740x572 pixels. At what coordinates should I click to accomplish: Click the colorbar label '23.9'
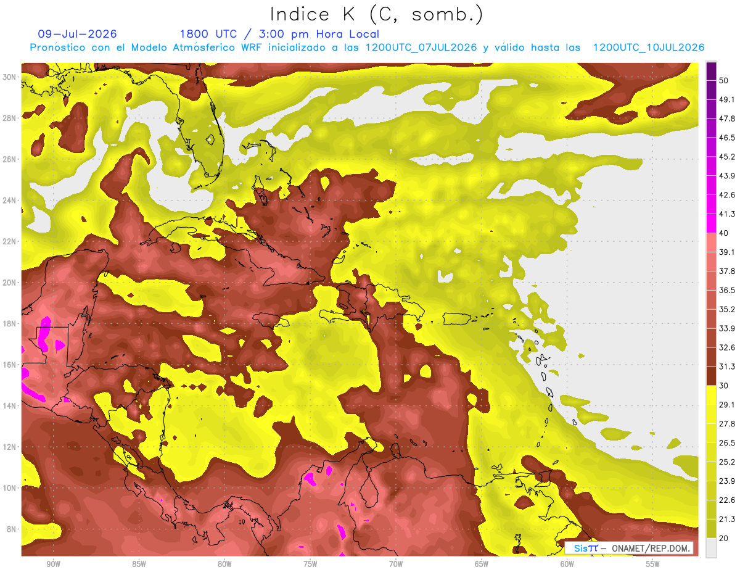(x=727, y=481)
